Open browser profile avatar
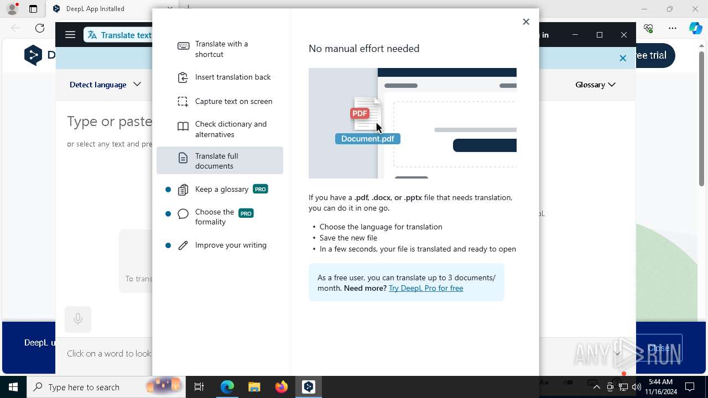 12,9
